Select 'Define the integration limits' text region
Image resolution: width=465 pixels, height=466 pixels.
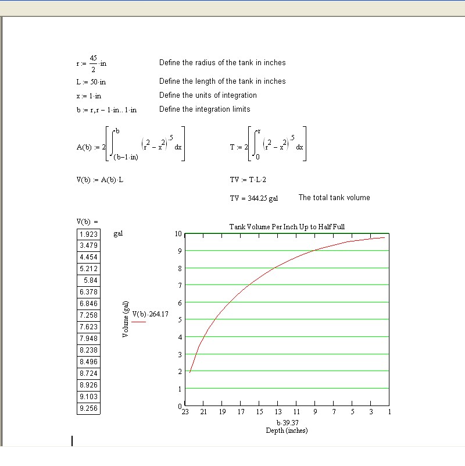pos(205,109)
